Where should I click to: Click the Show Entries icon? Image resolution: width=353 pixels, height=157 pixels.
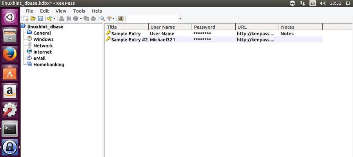tap(109, 19)
